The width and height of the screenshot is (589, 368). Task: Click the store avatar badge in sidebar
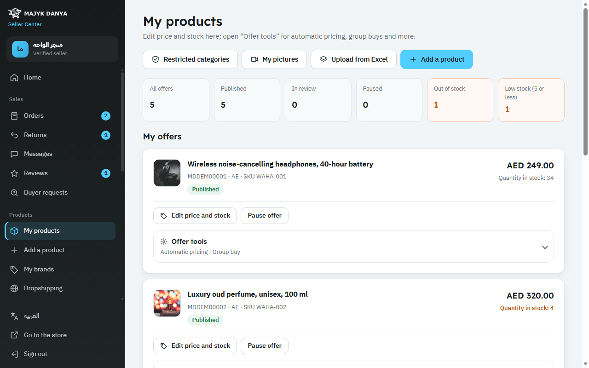[20, 49]
